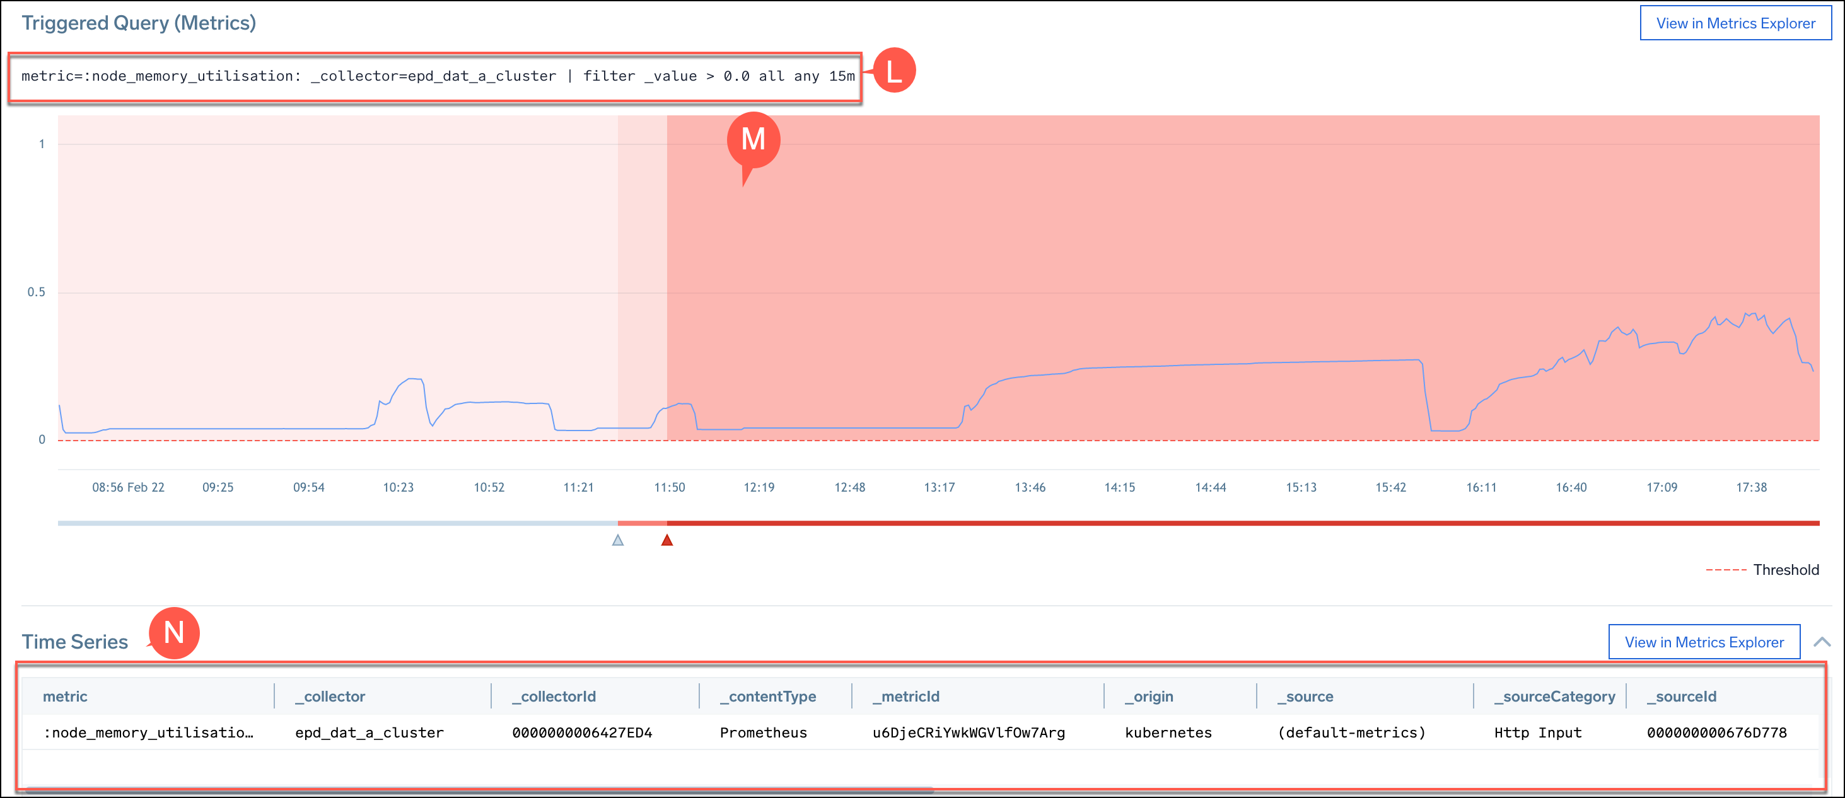Click the red L annotation badge
This screenshot has width=1845, height=798.
tap(894, 71)
